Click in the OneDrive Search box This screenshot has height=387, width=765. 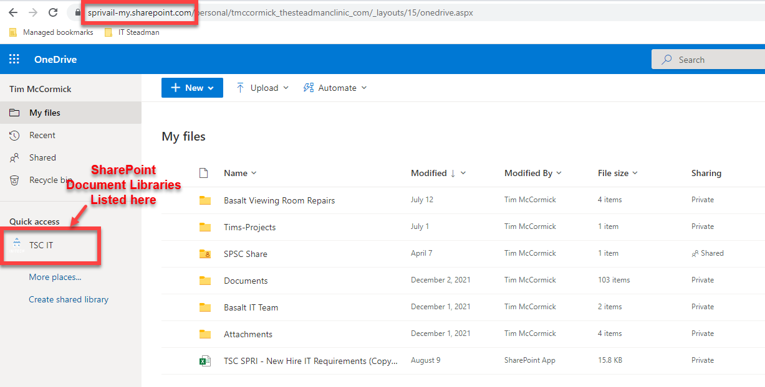click(711, 60)
